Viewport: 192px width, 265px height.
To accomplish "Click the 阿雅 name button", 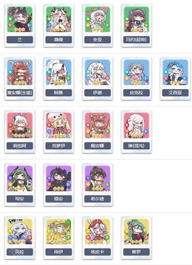I will pos(59,93).
